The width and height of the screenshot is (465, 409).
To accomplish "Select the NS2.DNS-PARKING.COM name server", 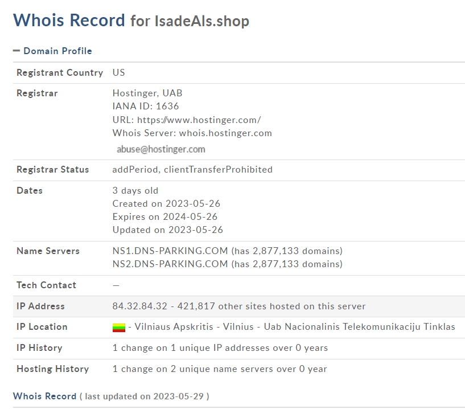I will coord(170,264).
